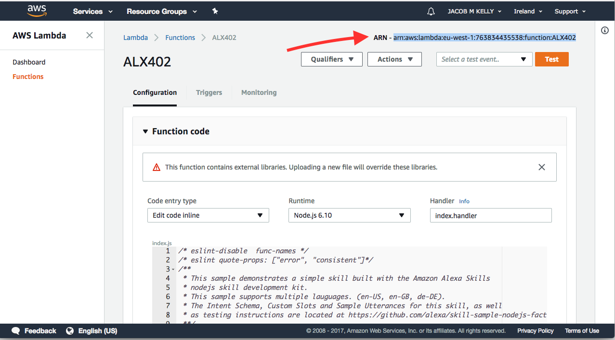Open the Qualifiers dropdown menu
The width and height of the screenshot is (615, 340).
point(331,59)
